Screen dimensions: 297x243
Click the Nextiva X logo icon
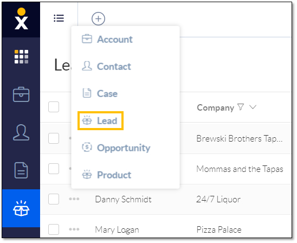[21, 19]
